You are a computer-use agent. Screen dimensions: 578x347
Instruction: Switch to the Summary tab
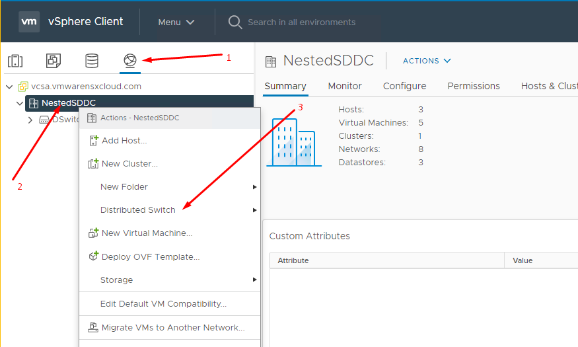click(285, 86)
